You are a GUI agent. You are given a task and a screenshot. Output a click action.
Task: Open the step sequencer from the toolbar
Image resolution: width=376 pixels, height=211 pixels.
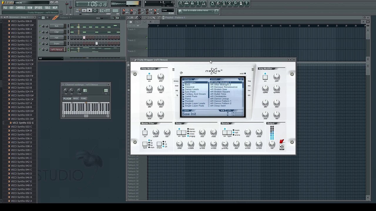[x=187, y=4]
